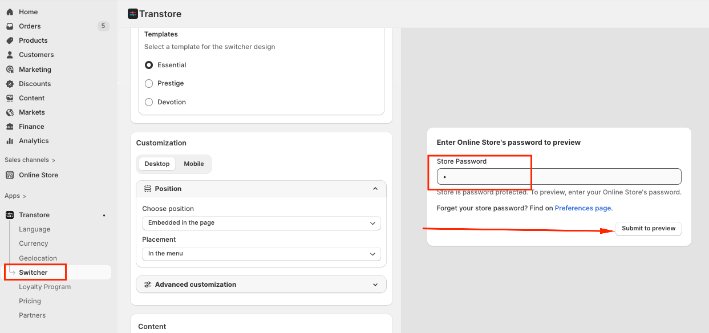The height and width of the screenshot is (333, 709).
Task: Click the Customers person icon
Action: click(10, 55)
